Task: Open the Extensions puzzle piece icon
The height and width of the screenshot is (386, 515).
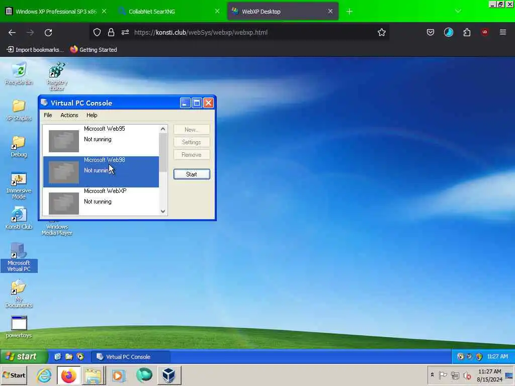Action: (x=467, y=32)
